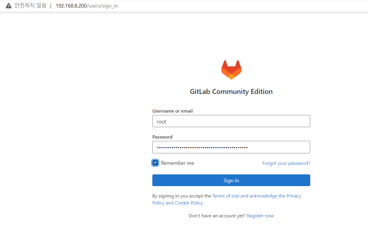Click the address bar URL 192.168.8.200/users/sign_in

tap(87, 6)
